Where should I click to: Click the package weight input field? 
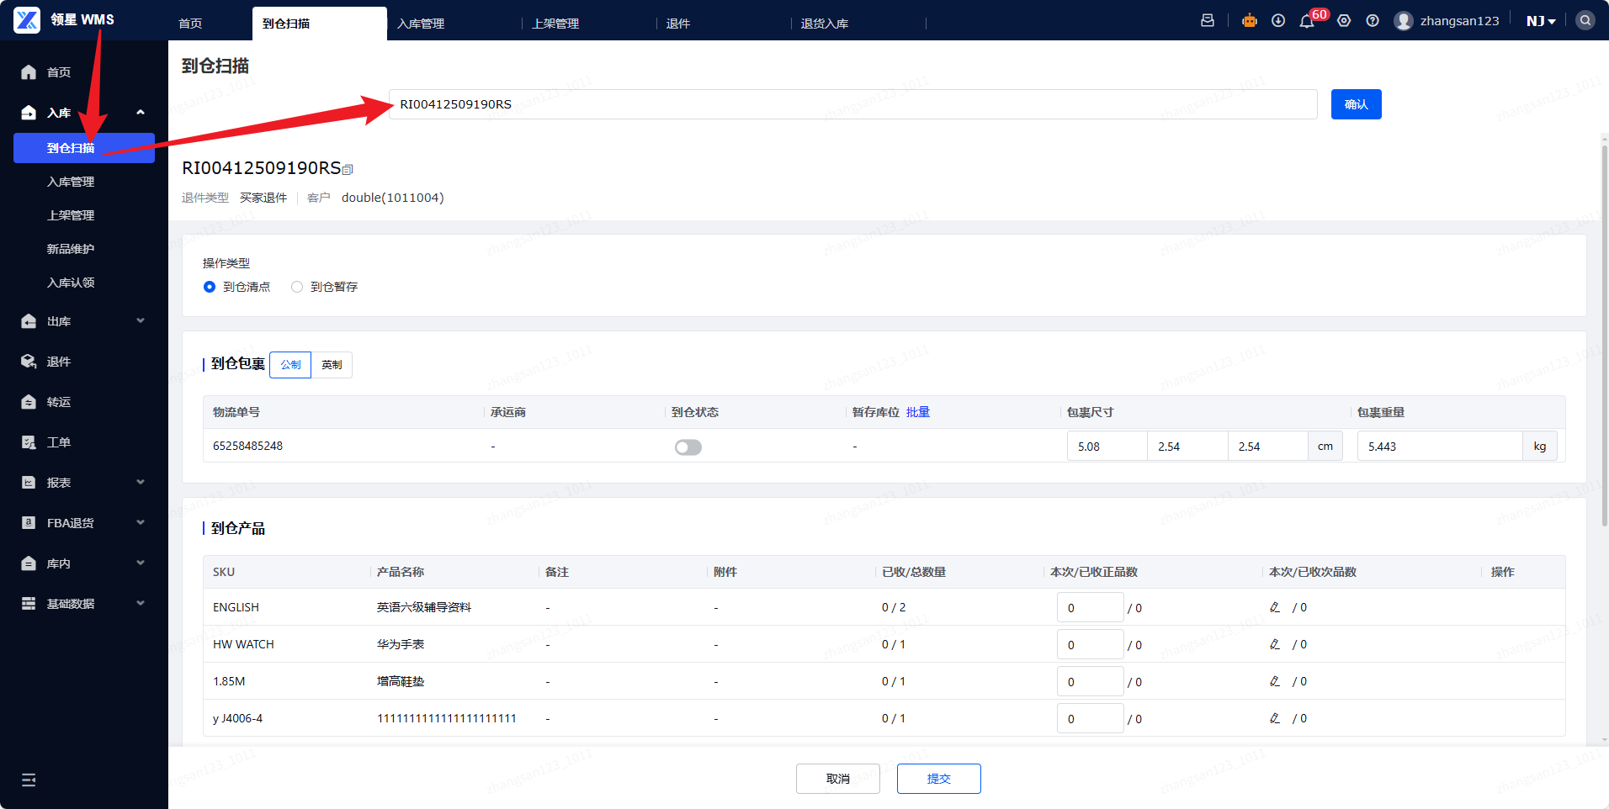(x=1439, y=447)
